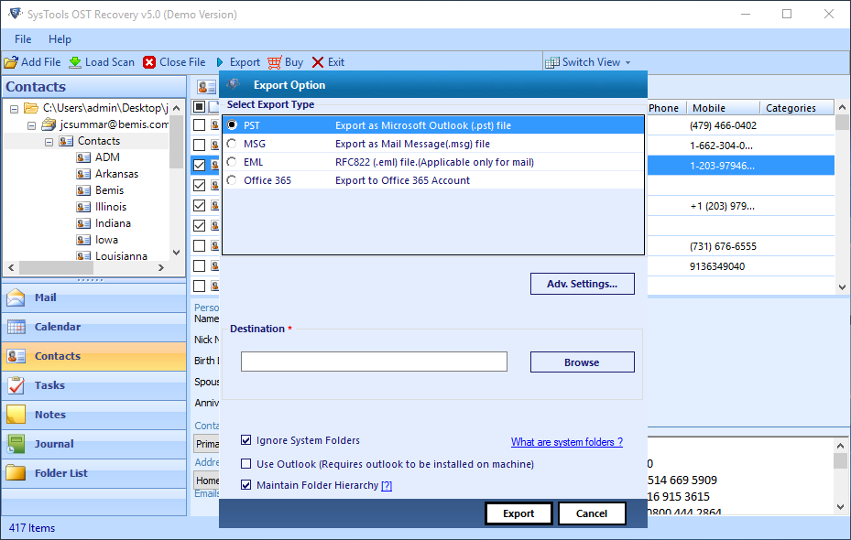Toggle Maintain Folder Hierarchy checkbox

tap(245, 485)
